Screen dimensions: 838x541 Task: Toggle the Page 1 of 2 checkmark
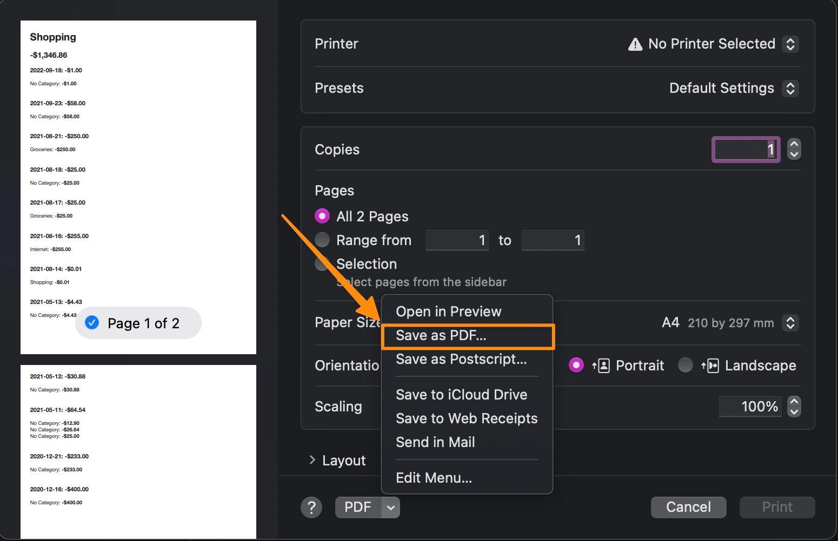coord(92,323)
